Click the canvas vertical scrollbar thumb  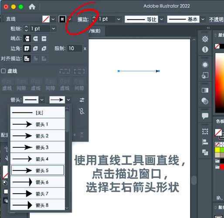pos(194,180)
